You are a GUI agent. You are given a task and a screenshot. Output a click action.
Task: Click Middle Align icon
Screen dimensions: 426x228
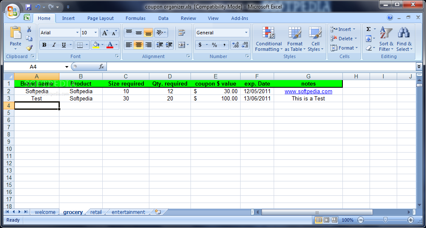click(x=139, y=33)
